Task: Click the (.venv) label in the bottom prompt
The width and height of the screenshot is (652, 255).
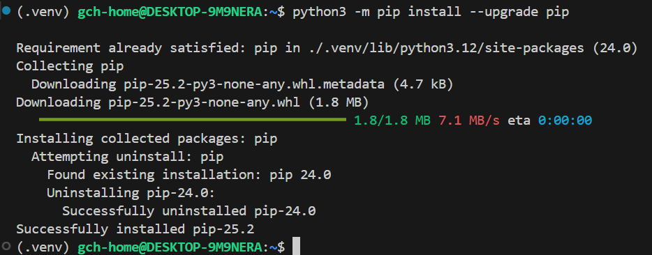Action: click(x=43, y=247)
